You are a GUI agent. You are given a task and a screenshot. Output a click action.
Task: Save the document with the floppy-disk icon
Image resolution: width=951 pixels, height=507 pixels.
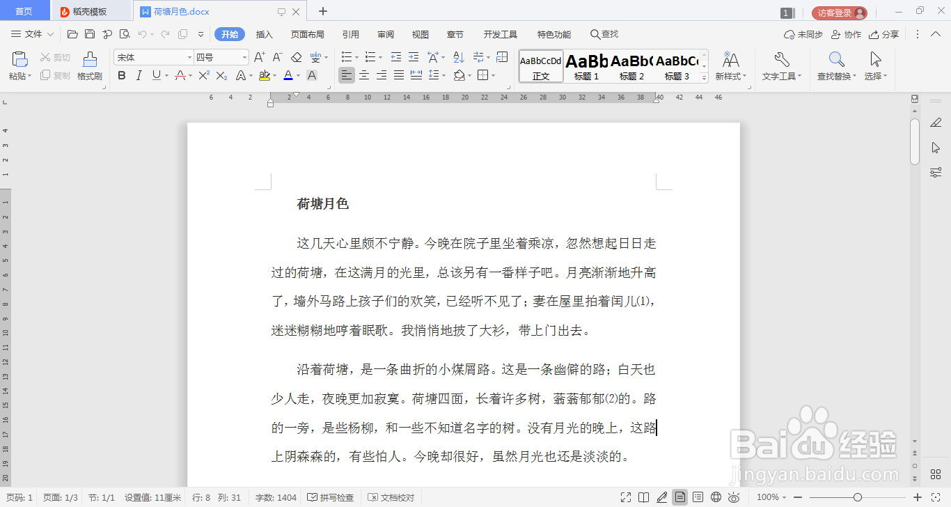point(90,34)
